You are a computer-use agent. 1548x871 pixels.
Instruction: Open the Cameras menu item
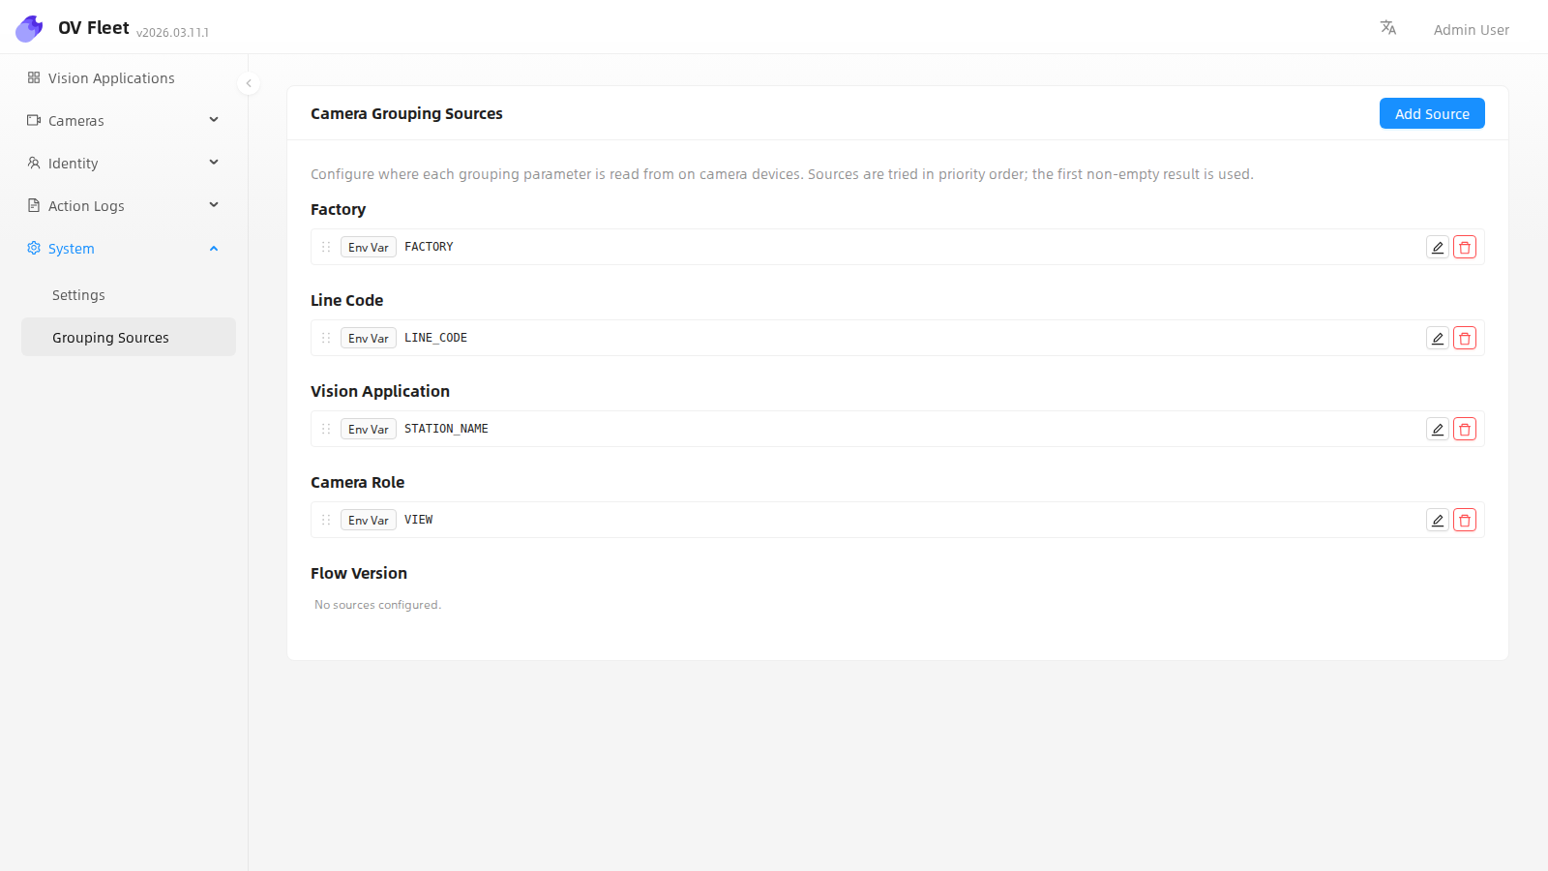tap(128, 121)
